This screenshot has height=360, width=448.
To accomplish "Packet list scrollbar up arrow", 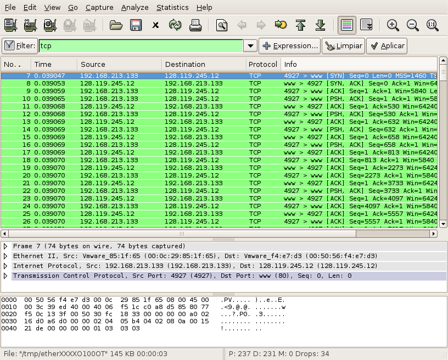I will 443,60.
